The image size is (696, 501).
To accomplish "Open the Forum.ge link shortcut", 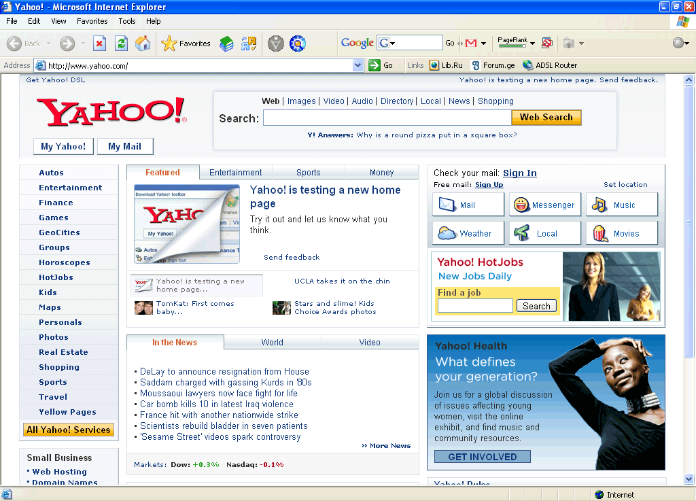I will 493,65.
